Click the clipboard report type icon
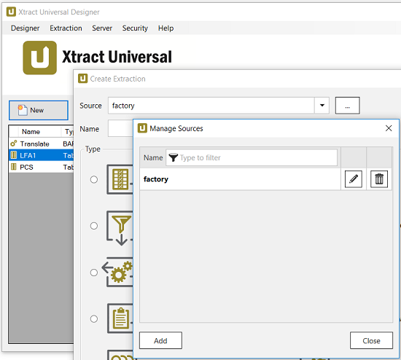Image resolution: width=401 pixels, height=360 pixels. [120, 318]
